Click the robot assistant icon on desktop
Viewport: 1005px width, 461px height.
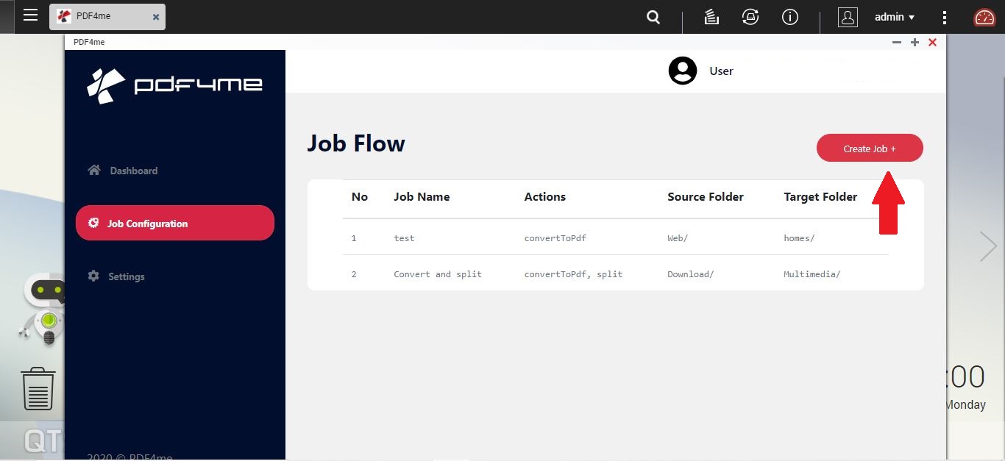(43, 309)
